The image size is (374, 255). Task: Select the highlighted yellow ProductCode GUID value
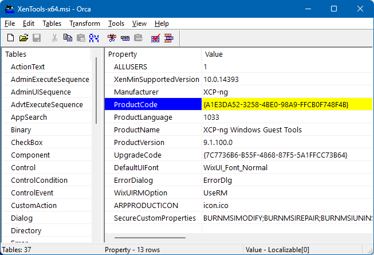pyautogui.click(x=275, y=104)
